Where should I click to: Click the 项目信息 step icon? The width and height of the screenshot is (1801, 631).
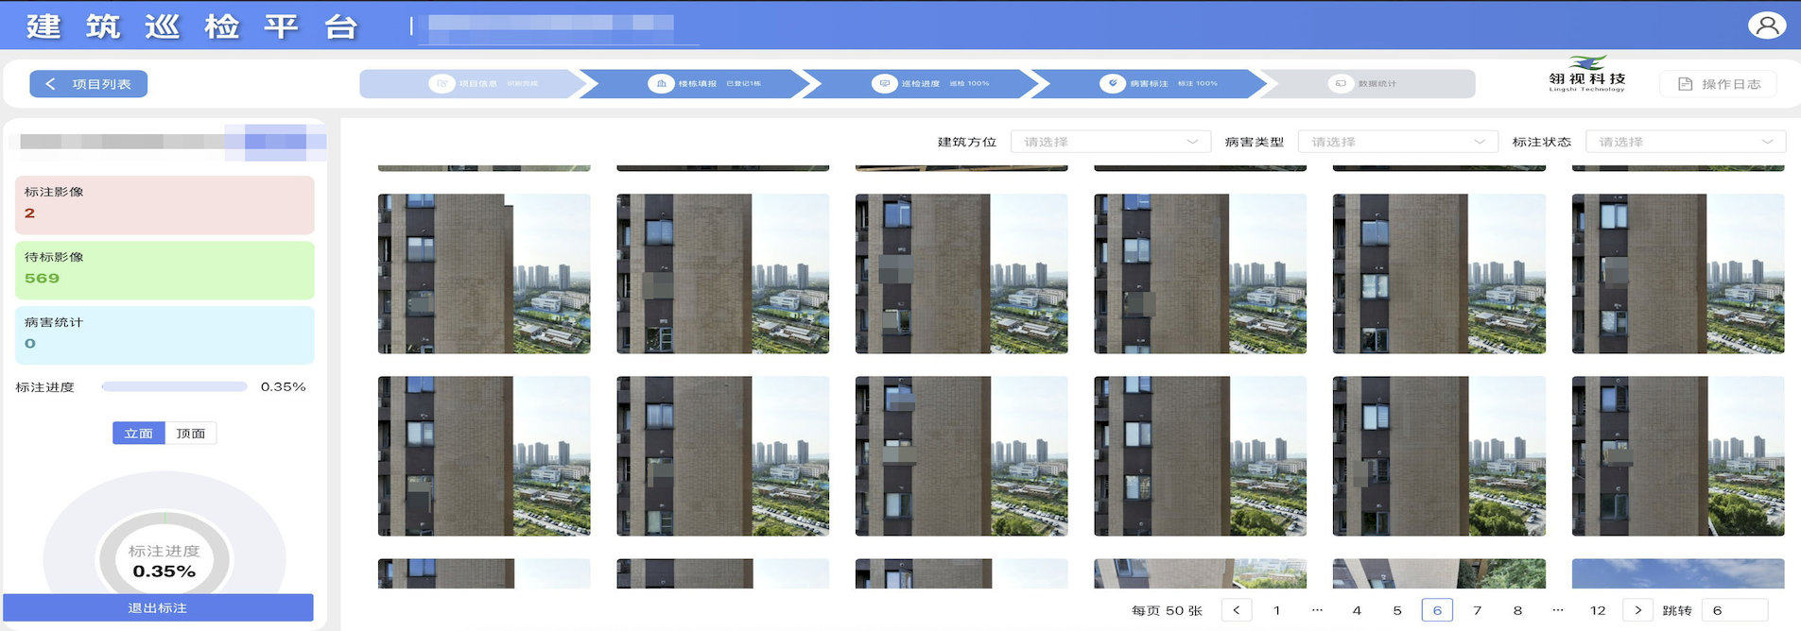coord(442,83)
